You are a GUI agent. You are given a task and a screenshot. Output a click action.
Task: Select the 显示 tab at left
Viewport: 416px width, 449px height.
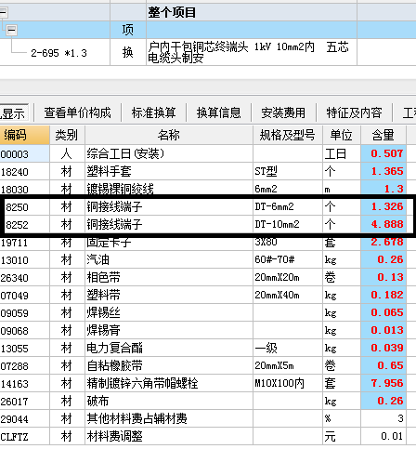point(13,113)
